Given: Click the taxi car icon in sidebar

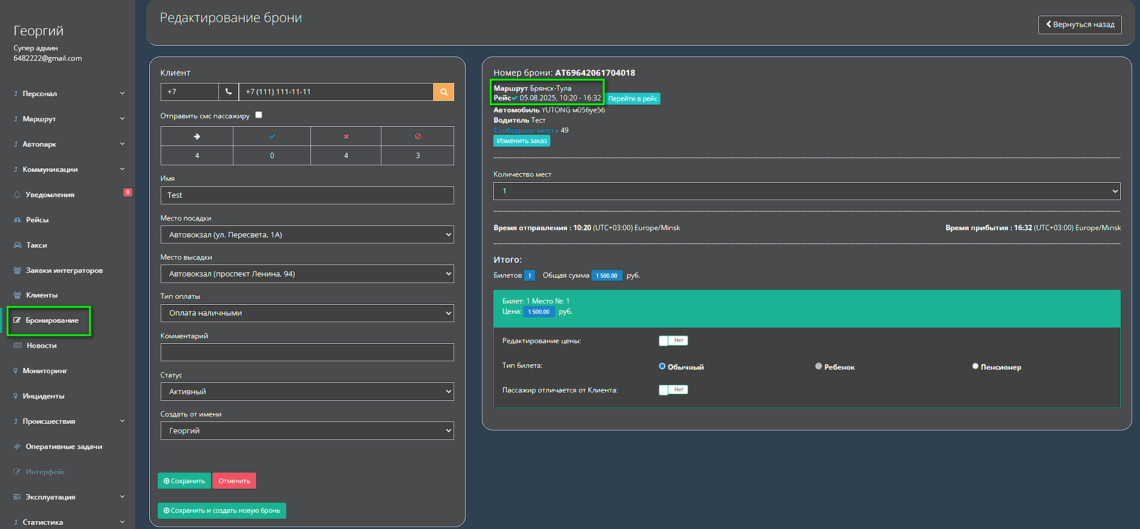Looking at the screenshot, I should [17, 245].
